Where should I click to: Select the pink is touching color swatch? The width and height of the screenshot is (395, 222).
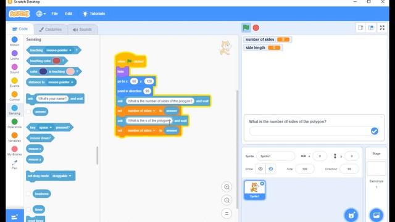(70, 72)
